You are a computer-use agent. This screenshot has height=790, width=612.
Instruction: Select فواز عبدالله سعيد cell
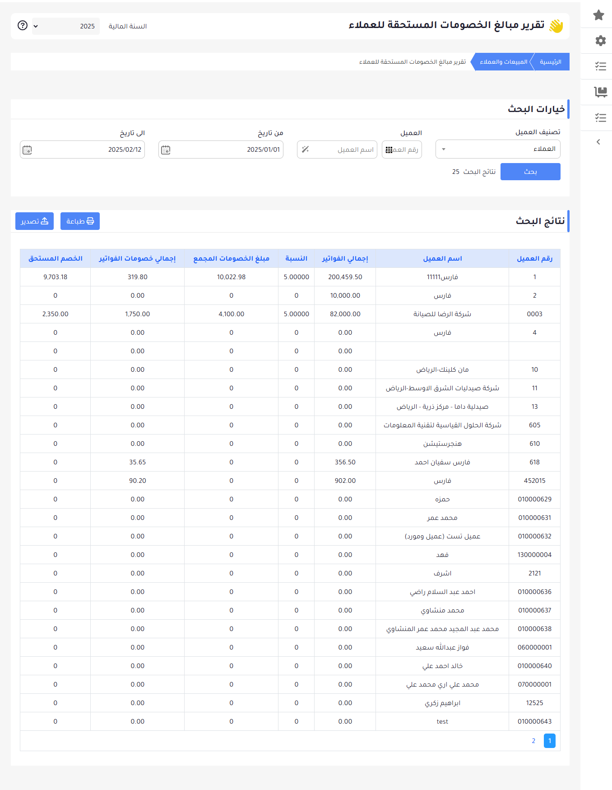tap(442, 647)
